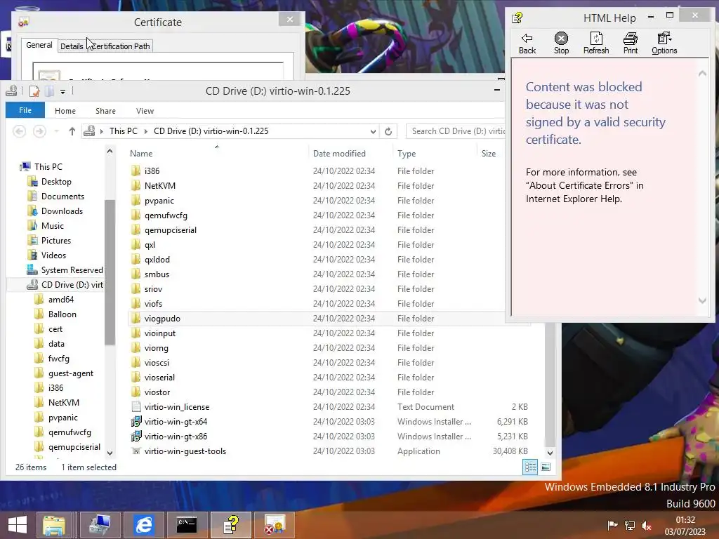Open Customize Quick Access Toolbar dropdown
The width and height of the screenshot is (719, 539).
point(62,92)
